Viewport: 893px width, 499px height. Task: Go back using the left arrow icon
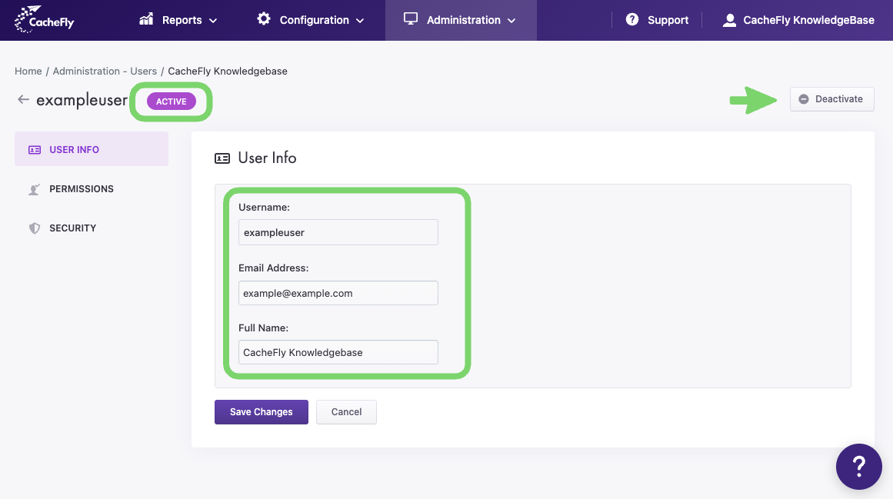pyautogui.click(x=23, y=100)
